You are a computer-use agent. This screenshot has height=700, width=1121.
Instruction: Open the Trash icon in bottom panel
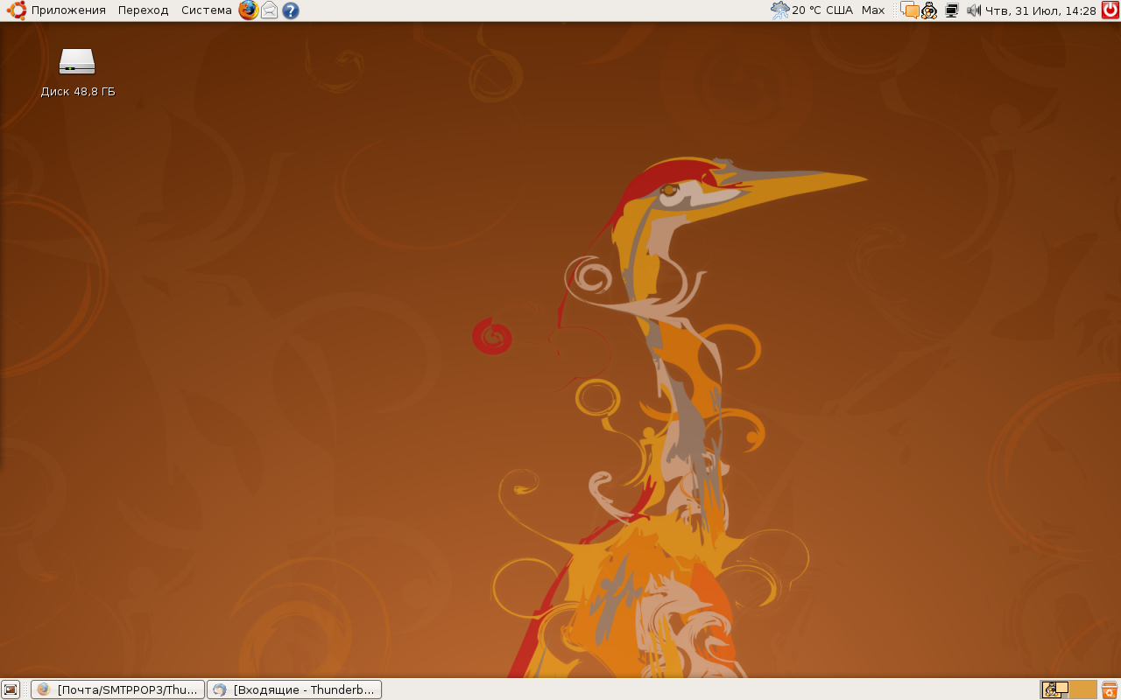[1110, 689]
